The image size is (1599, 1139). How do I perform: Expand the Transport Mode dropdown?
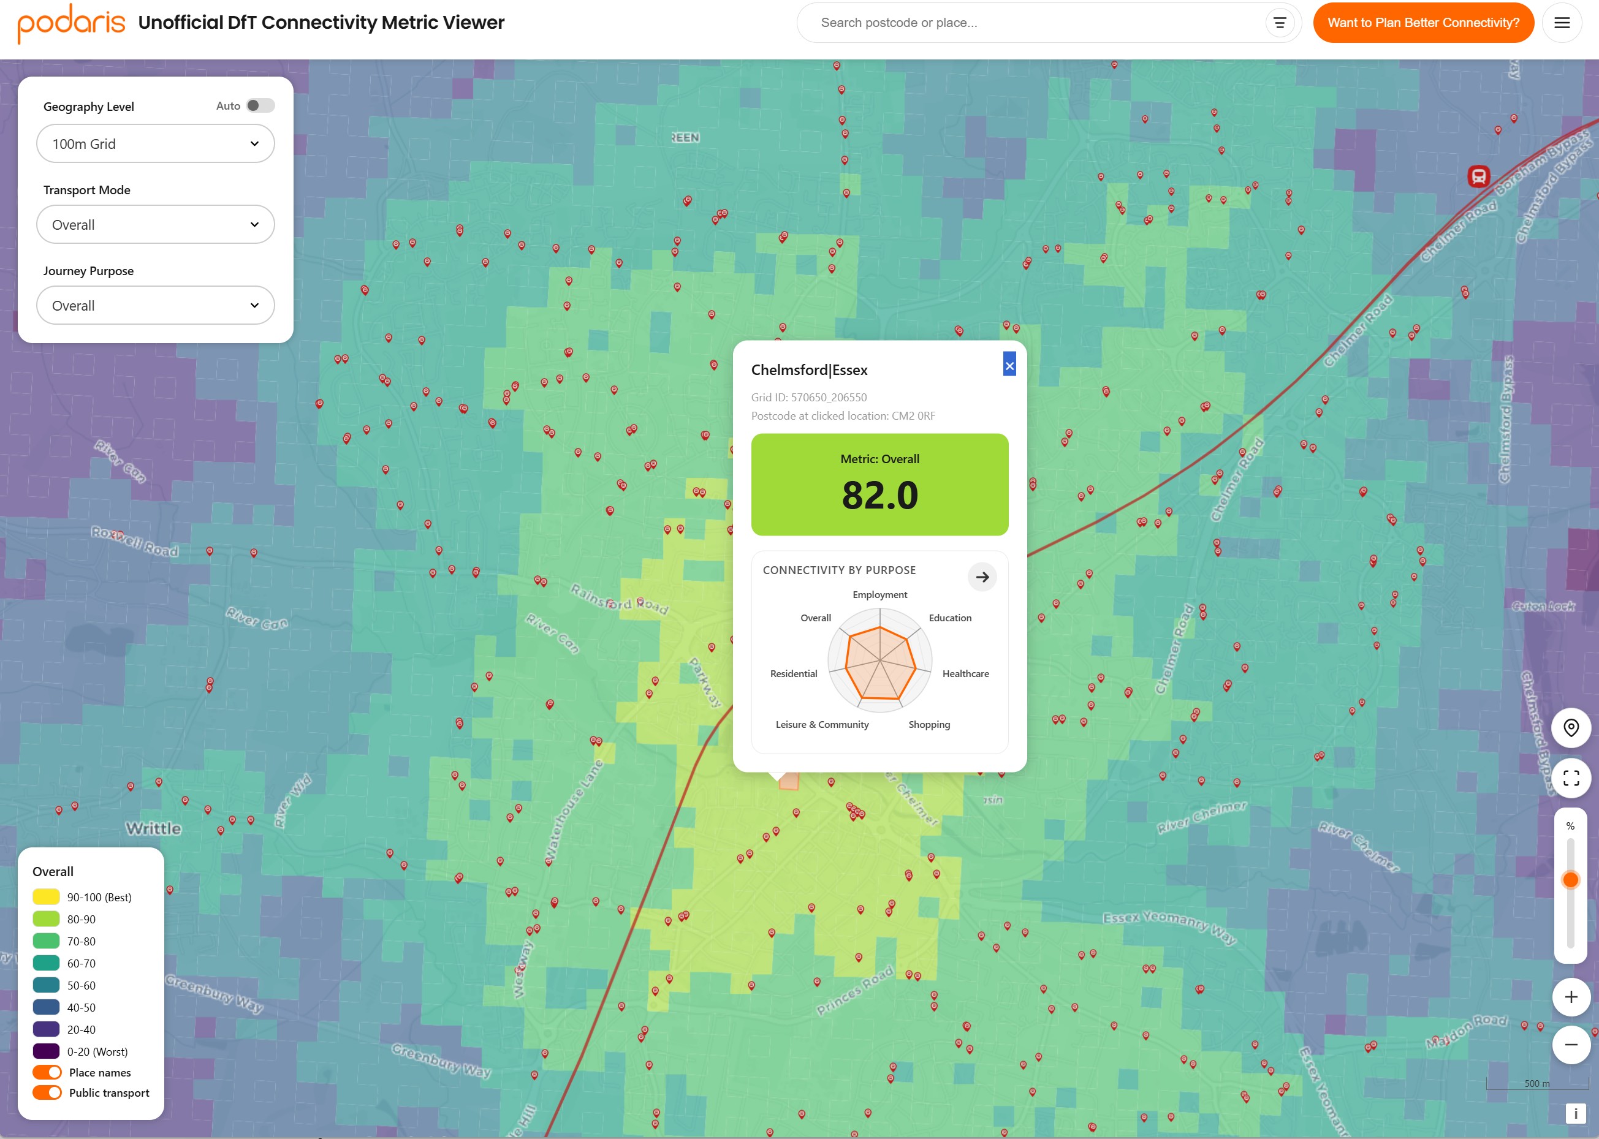coord(155,224)
